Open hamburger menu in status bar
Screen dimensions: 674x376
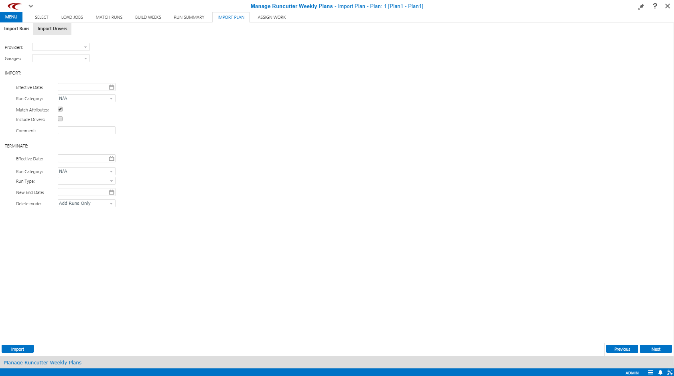(651, 372)
